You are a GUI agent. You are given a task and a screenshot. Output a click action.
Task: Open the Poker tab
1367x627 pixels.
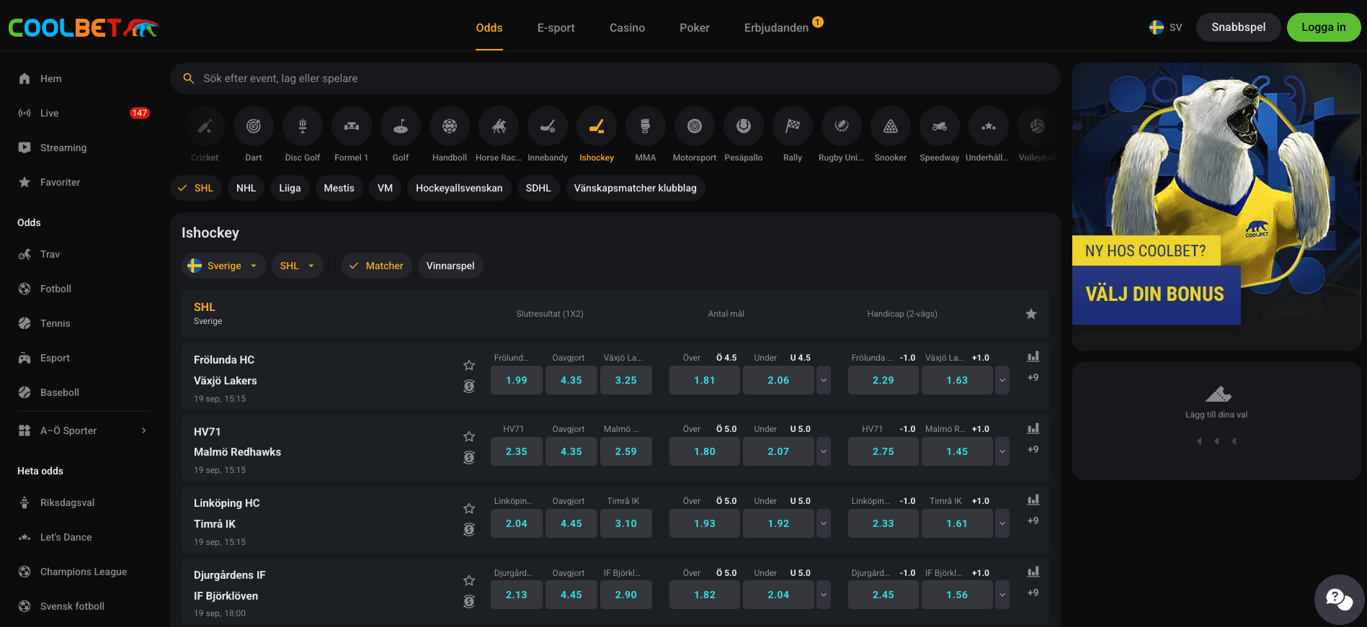click(695, 27)
